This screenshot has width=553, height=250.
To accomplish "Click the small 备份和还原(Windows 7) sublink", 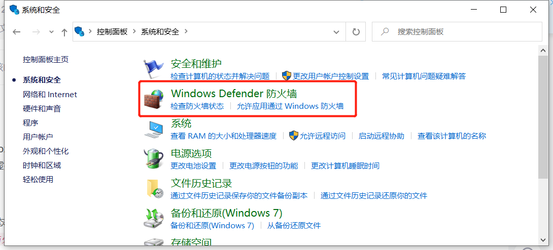I will [212, 225].
